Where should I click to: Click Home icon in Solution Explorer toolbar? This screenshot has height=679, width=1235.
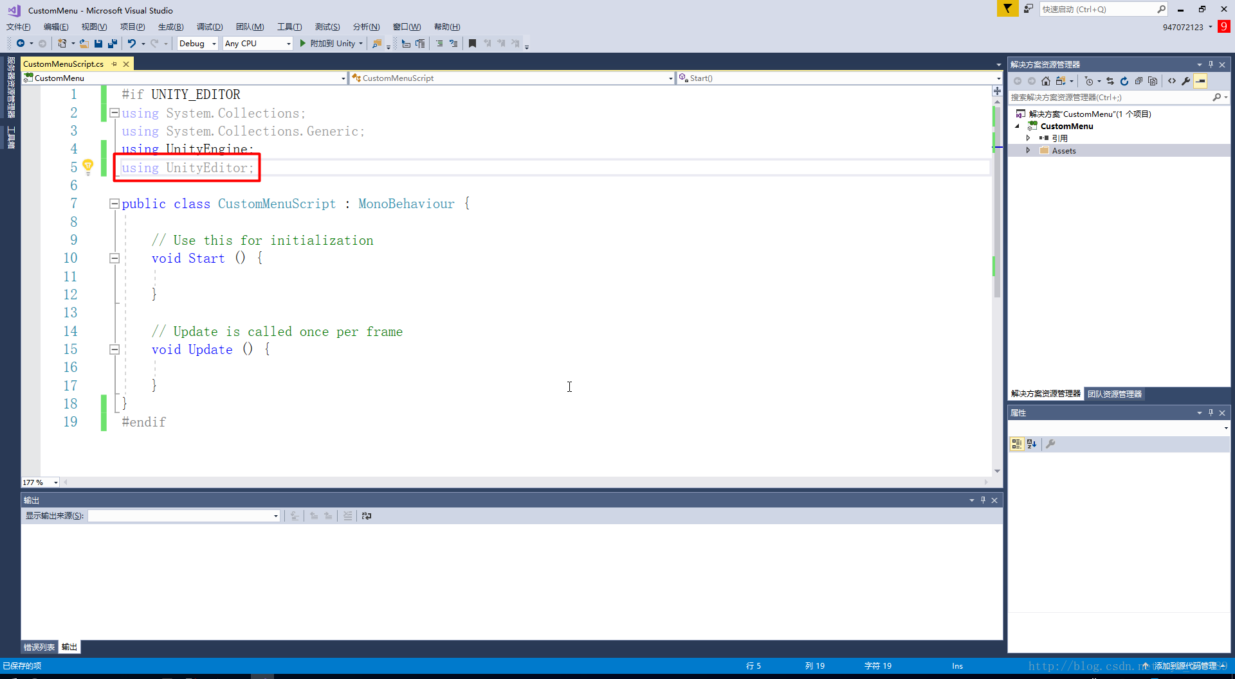[1046, 81]
